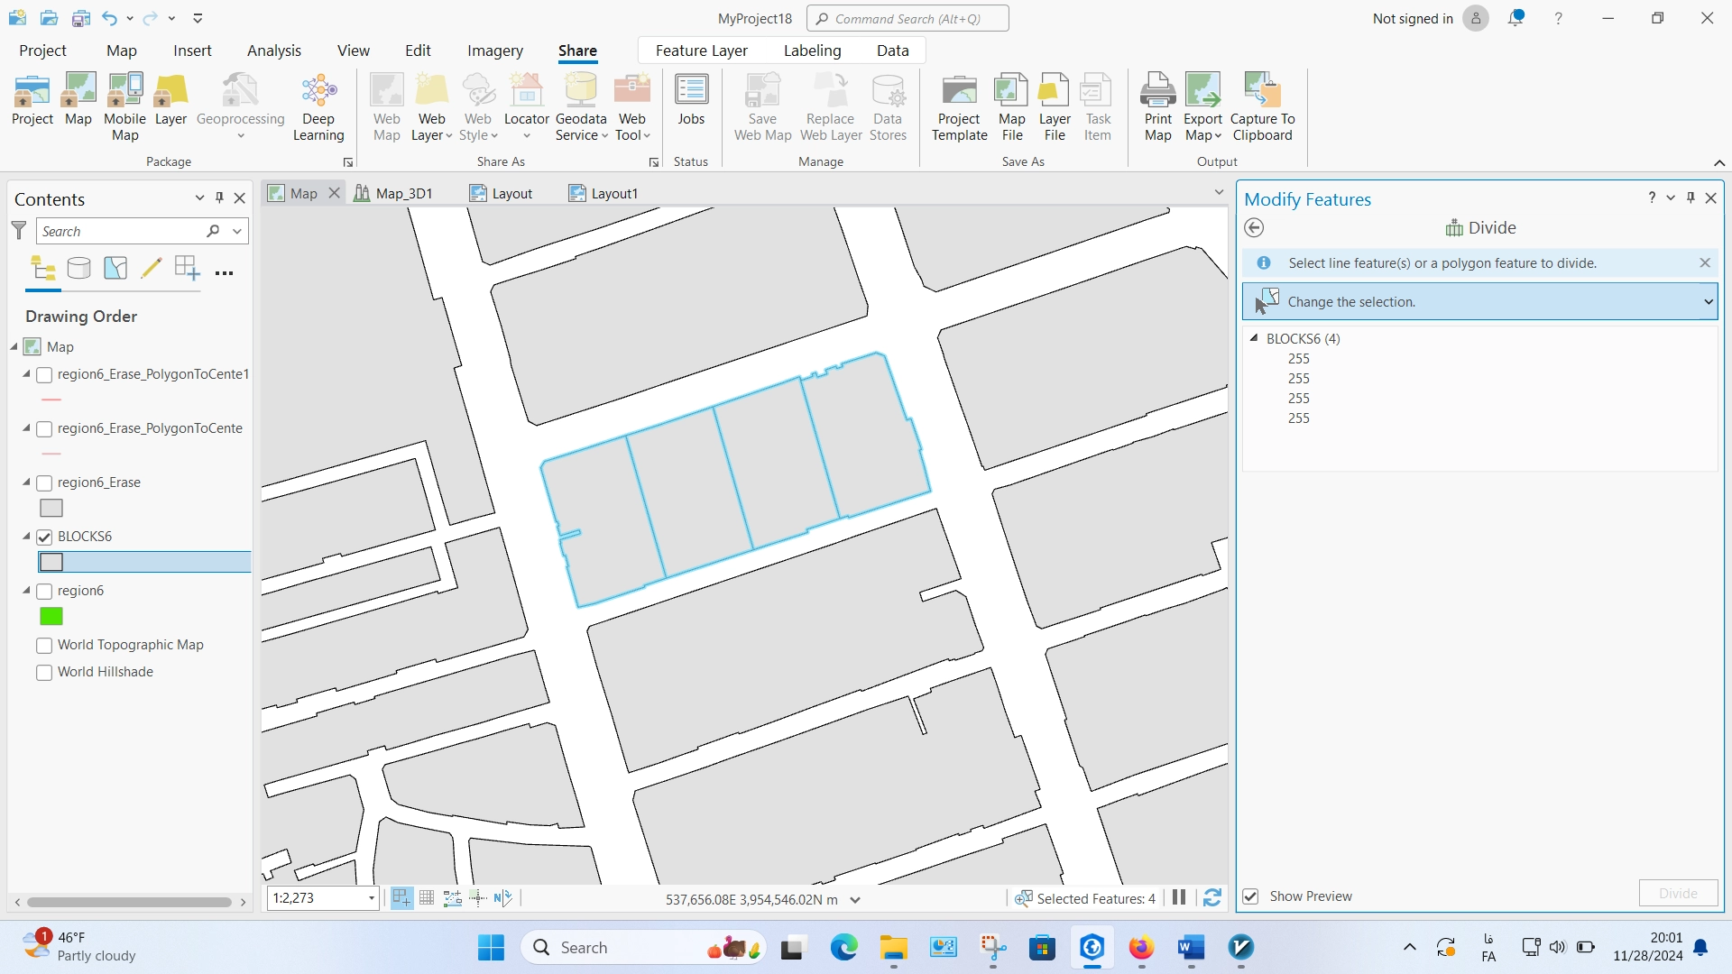
Task: Open Change the selection dropdown
Action: [x=1709, y=301]
